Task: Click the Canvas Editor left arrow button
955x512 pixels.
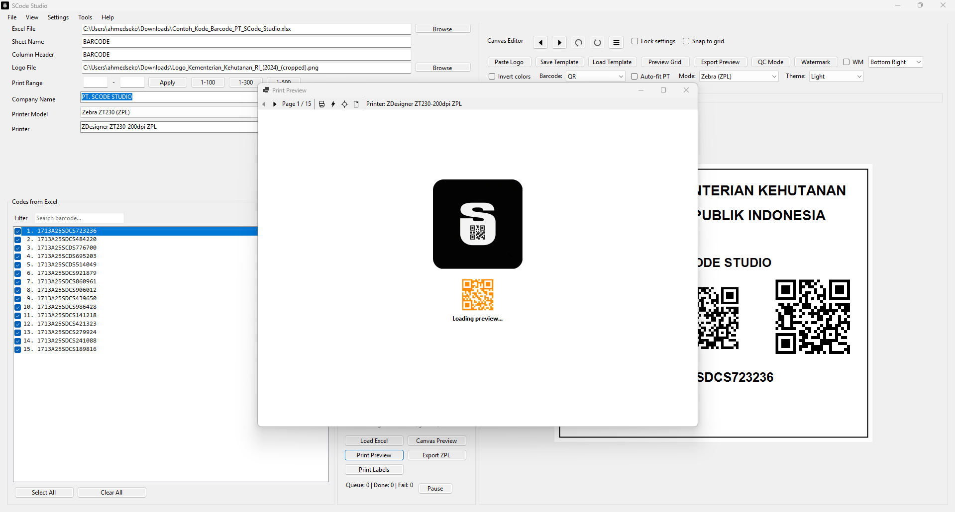Action: point(540,42)
